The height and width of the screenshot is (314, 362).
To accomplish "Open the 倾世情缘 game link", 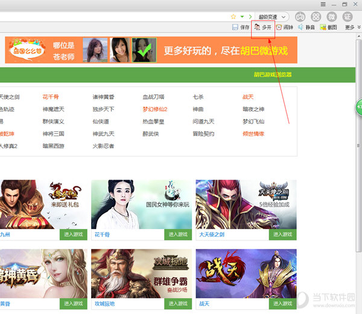I will pyautogui.click(x=253, y=134).
